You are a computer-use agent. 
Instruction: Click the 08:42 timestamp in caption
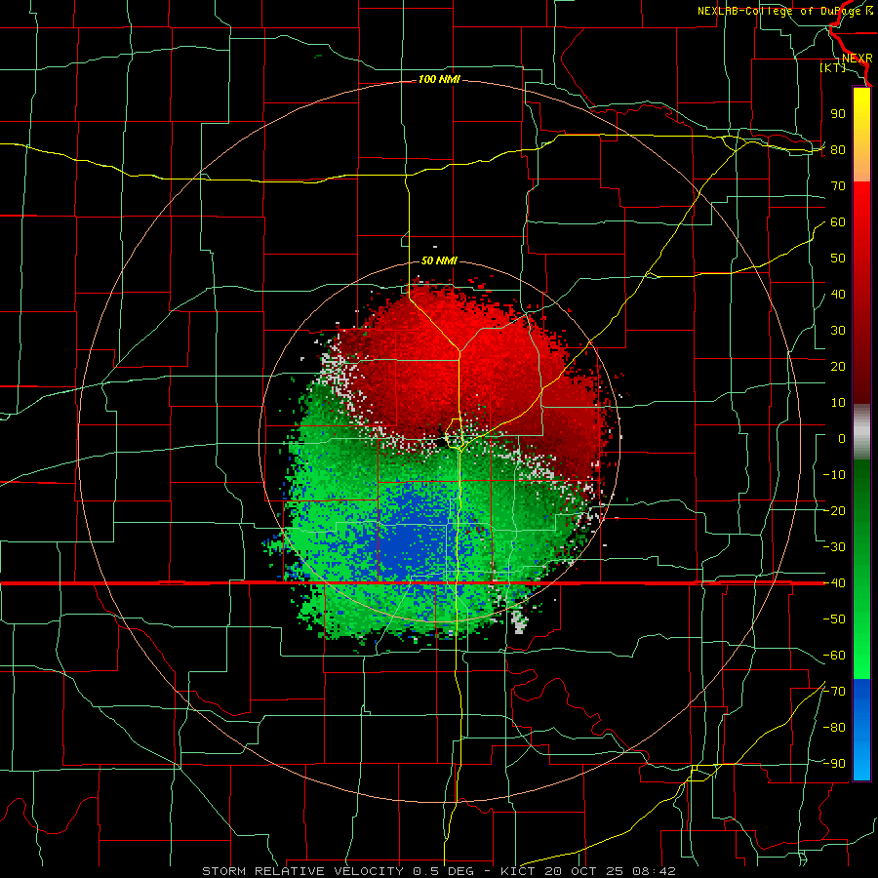(653, 871)
